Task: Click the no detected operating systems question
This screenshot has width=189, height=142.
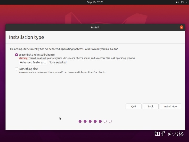Action: 64,49
